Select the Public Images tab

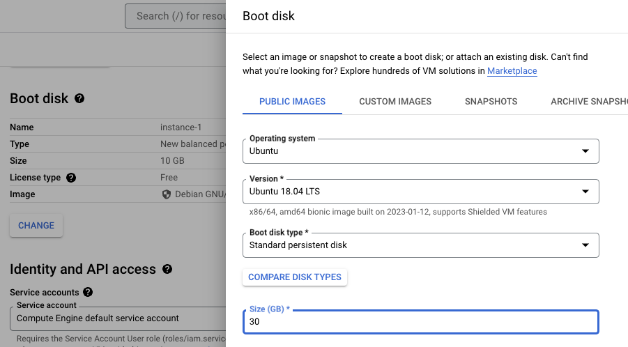point(292,102)
